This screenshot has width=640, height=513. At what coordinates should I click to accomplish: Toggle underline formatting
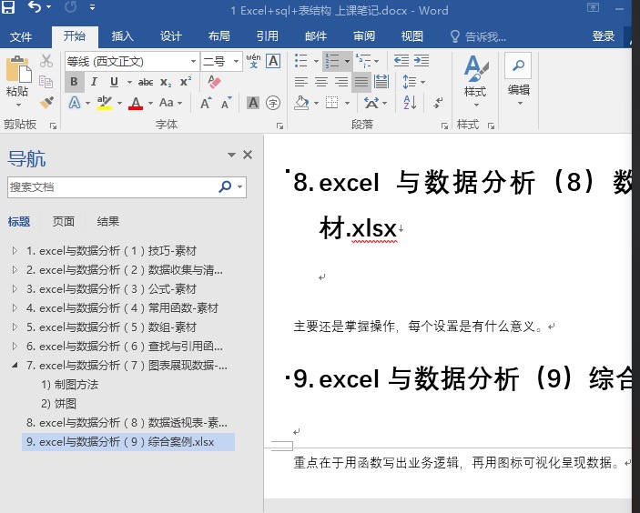click(115, 82)
